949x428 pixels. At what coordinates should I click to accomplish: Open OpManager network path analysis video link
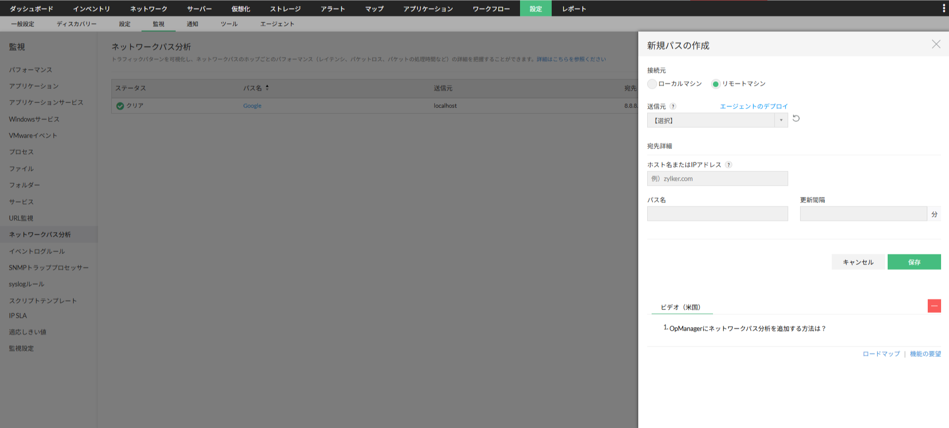click(x=748, y=329)
